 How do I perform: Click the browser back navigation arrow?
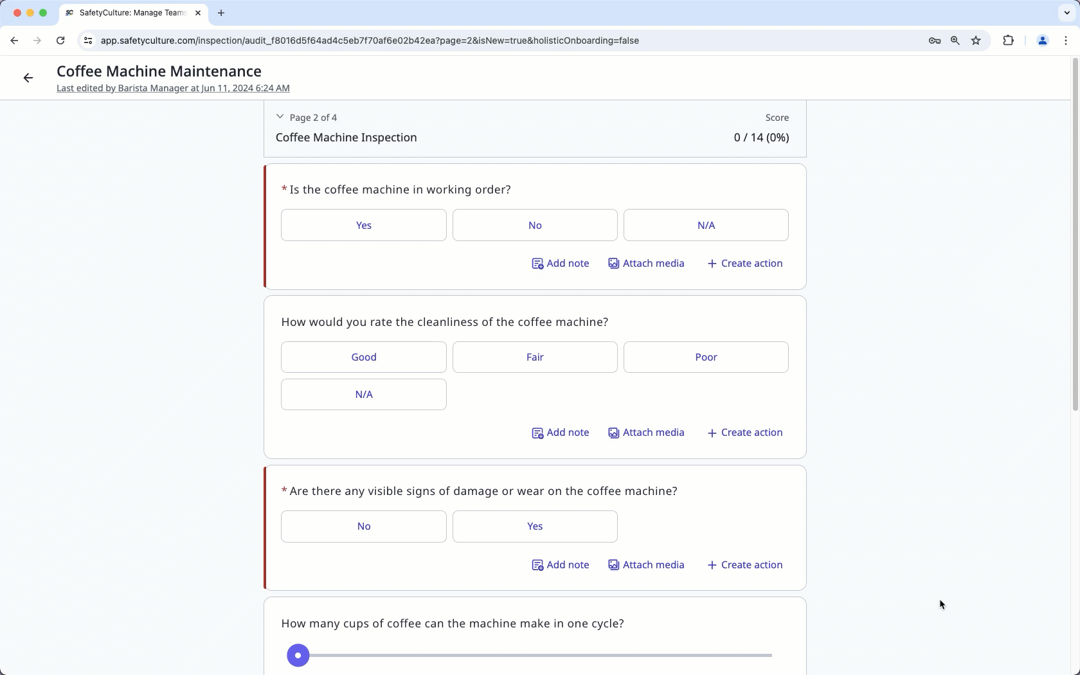pyautogui.click(x=14, y=40)
